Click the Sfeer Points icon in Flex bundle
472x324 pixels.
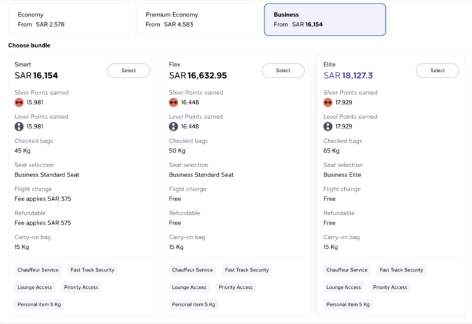coord(173,103)
